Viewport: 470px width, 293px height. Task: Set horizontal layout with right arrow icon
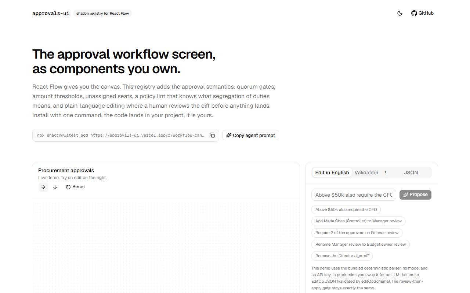(x=43, y=187)
